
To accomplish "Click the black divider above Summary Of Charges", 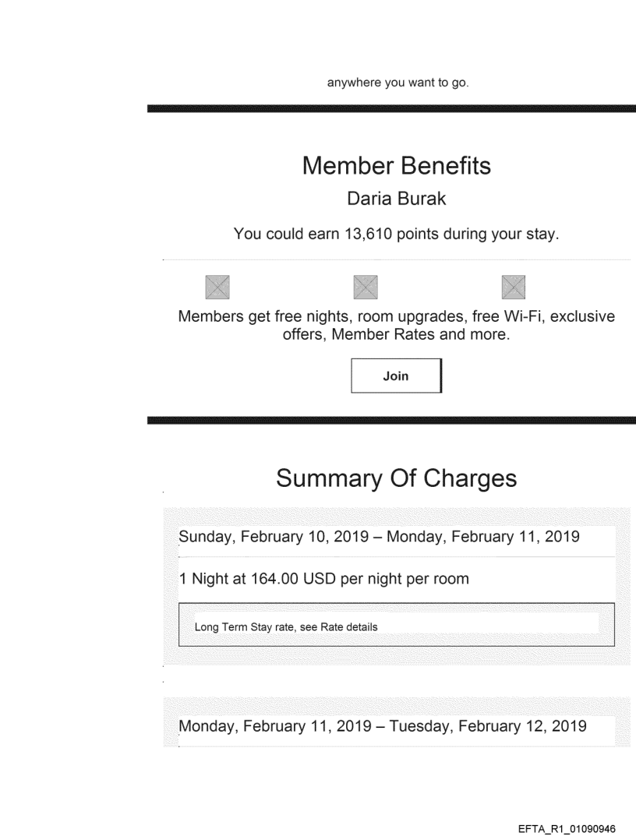I will [391, 420].
